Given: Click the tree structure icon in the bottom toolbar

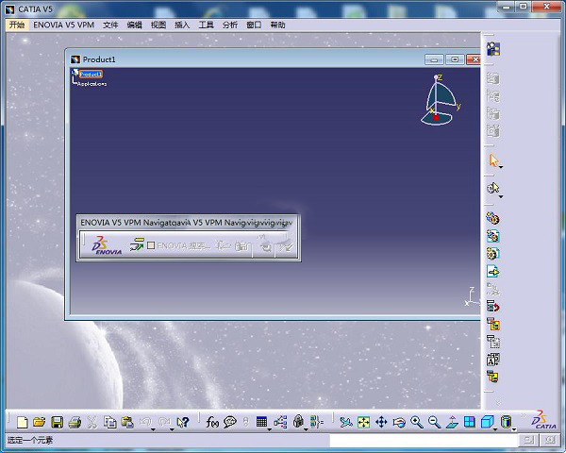Looking at the screenshot, I should coord(280,422).
